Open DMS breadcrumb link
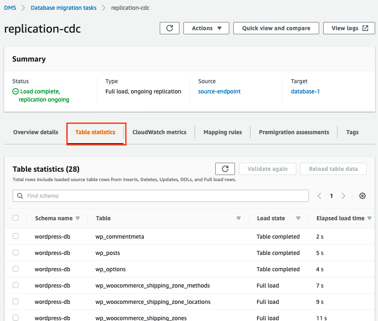This screenshot has width=378, height=321. pyautogui.click(x=10, y=8)
